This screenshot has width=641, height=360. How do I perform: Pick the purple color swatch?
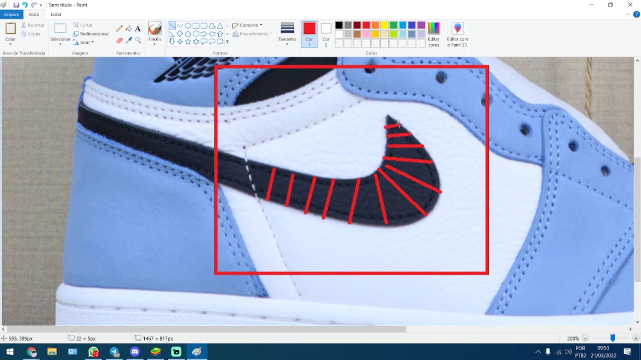[421, 25]
